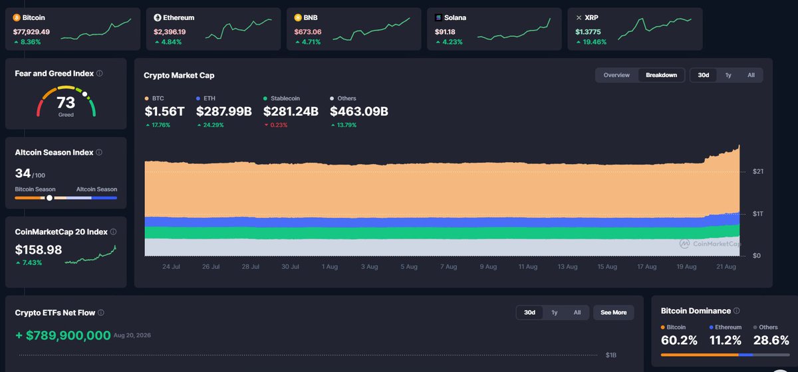Click the Fear and Greed Index title
The height and width of the screenshot is (372, 798).
click(x=54, y=74)
